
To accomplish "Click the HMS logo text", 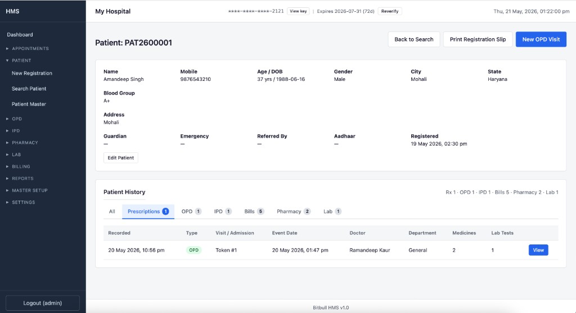I will click(12, 11).
